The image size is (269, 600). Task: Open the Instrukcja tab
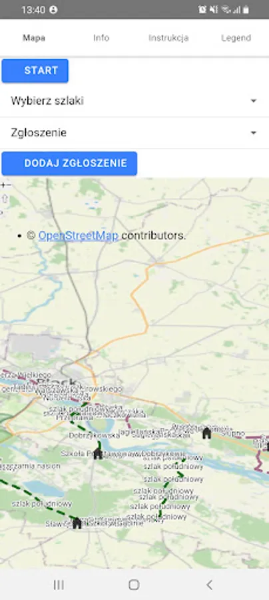point(168,38)
